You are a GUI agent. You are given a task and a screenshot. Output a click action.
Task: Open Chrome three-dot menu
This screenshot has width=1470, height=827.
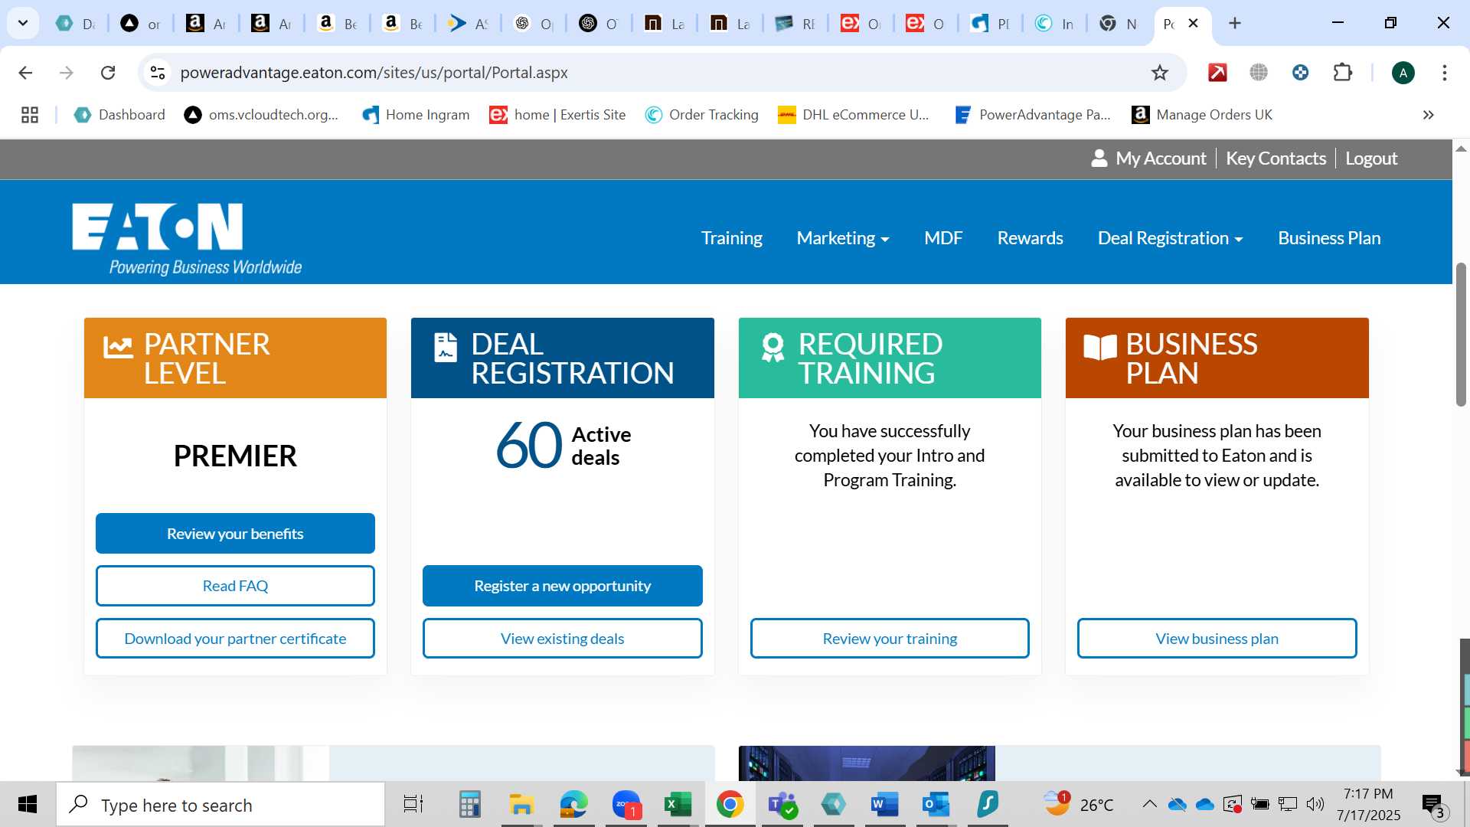pos(1445,73)
